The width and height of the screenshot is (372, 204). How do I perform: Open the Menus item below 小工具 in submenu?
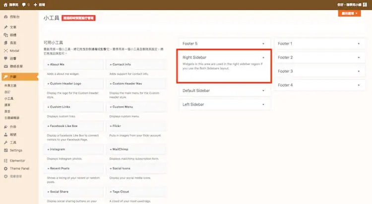[x=7, y=105]
